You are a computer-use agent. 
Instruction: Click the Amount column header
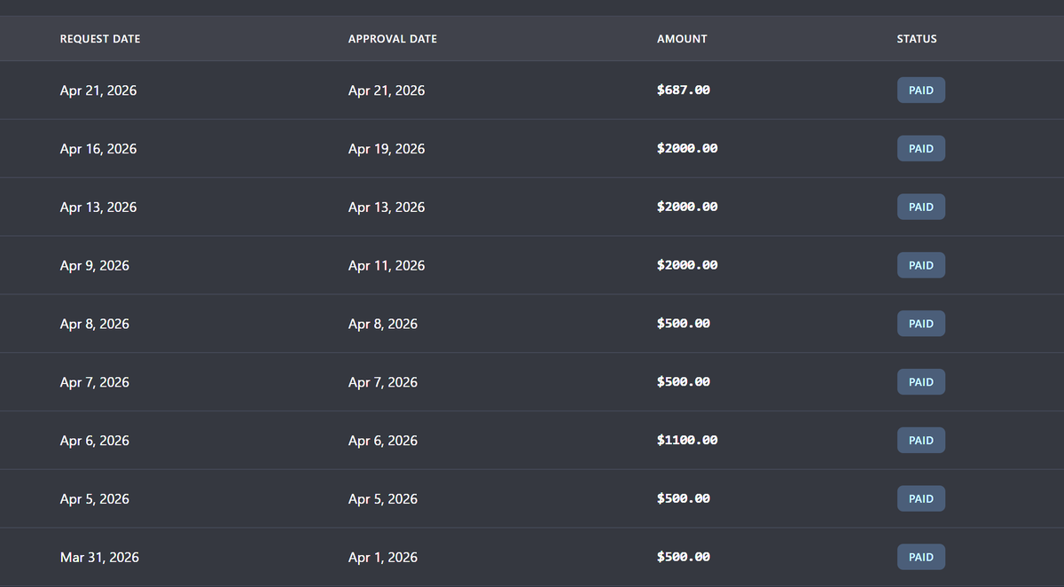click(x=682, y=39)
